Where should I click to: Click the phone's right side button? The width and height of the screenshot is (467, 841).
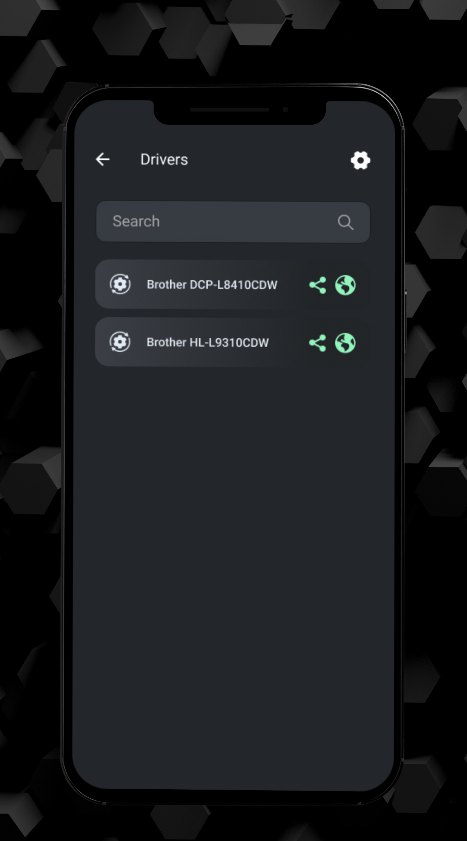pos(405,321)
